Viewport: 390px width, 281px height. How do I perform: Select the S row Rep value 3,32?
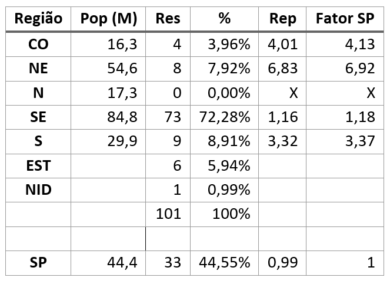tap(282, 141)
